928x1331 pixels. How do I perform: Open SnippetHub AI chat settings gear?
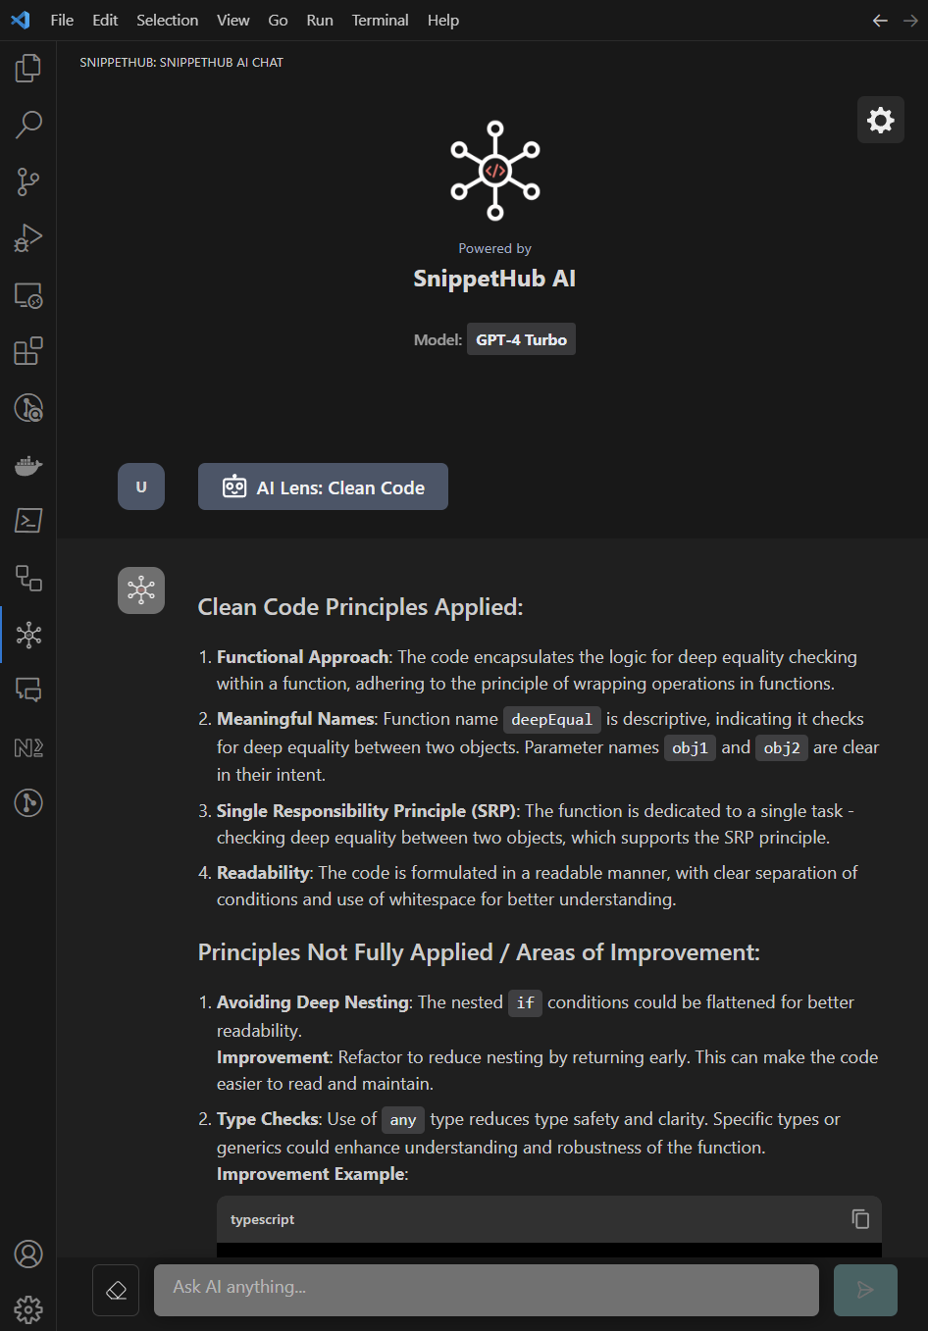pos(881,120)
